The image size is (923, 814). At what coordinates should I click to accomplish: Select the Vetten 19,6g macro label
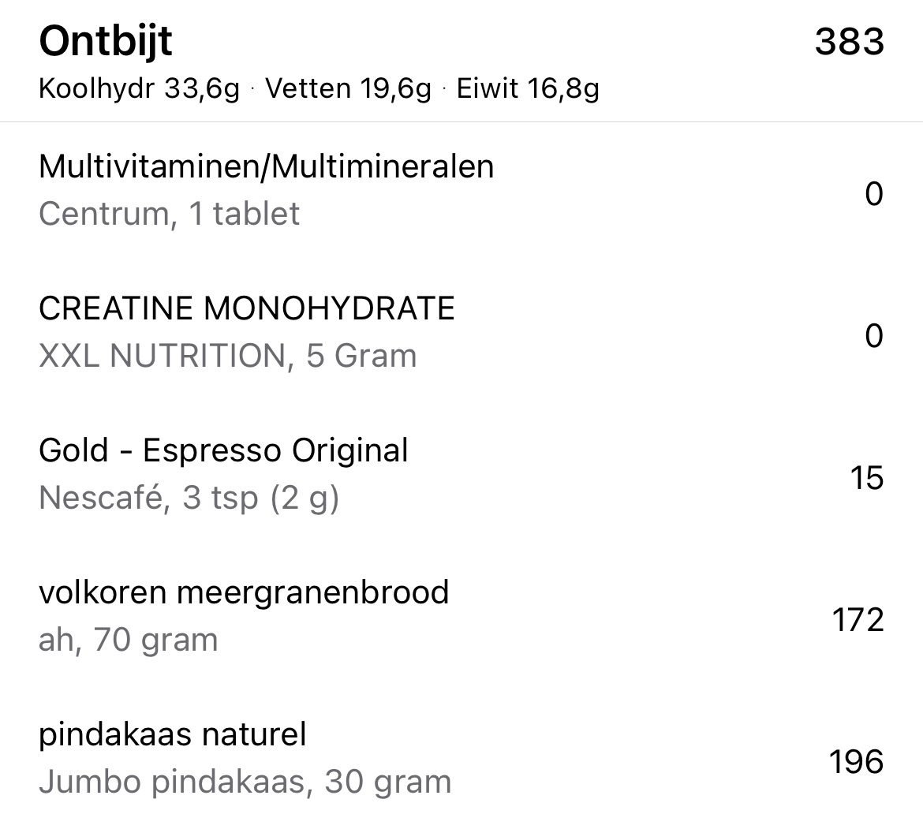[x=348, y=89]
